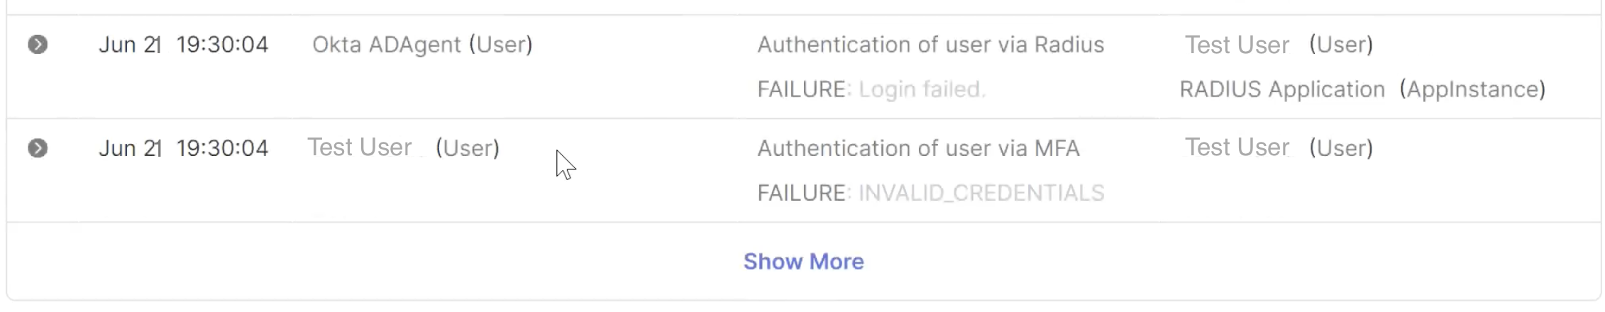The width and height of the screenshot is (1605, 312).
Task: Click 'Authentication of user via MFA' event
Action: click(x=918, y=148)
